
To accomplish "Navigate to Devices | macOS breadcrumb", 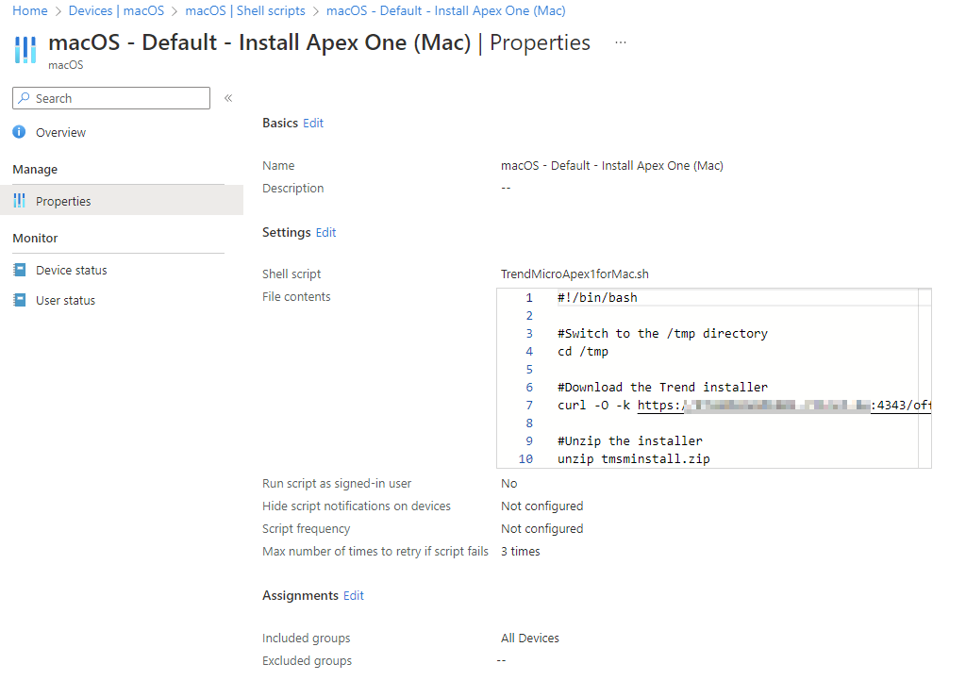I will 116,11.
